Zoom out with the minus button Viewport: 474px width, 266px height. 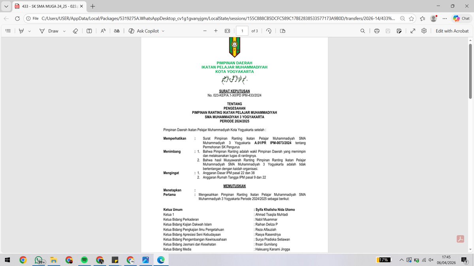(205, 31)
